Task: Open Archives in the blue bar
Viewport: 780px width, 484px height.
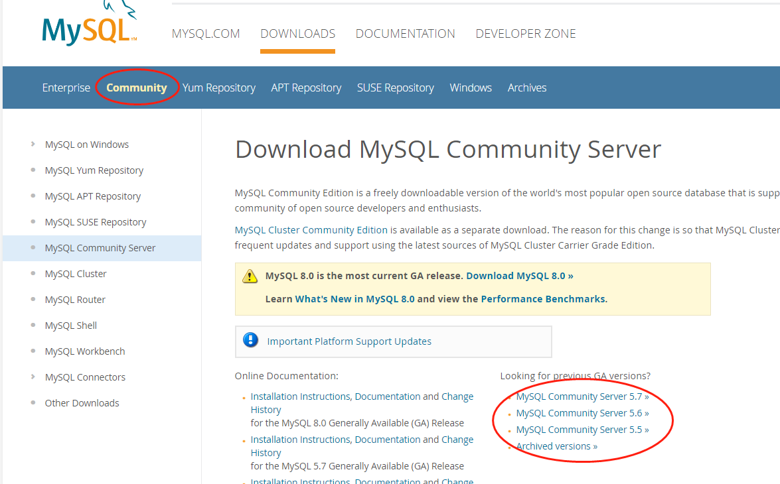Action: tap(527, 88)
